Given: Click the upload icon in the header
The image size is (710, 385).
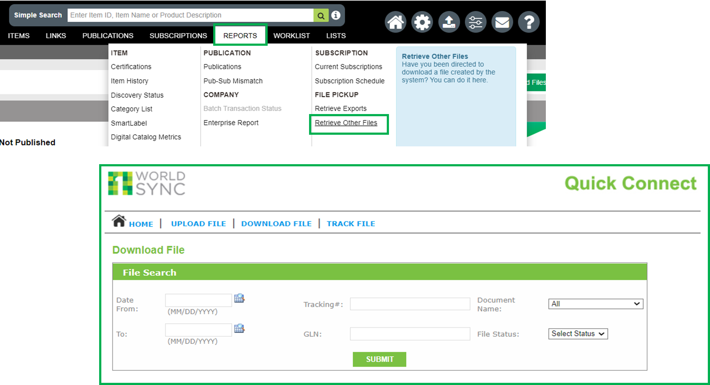Looking at the screenshot, I should (x=449, y=22).
